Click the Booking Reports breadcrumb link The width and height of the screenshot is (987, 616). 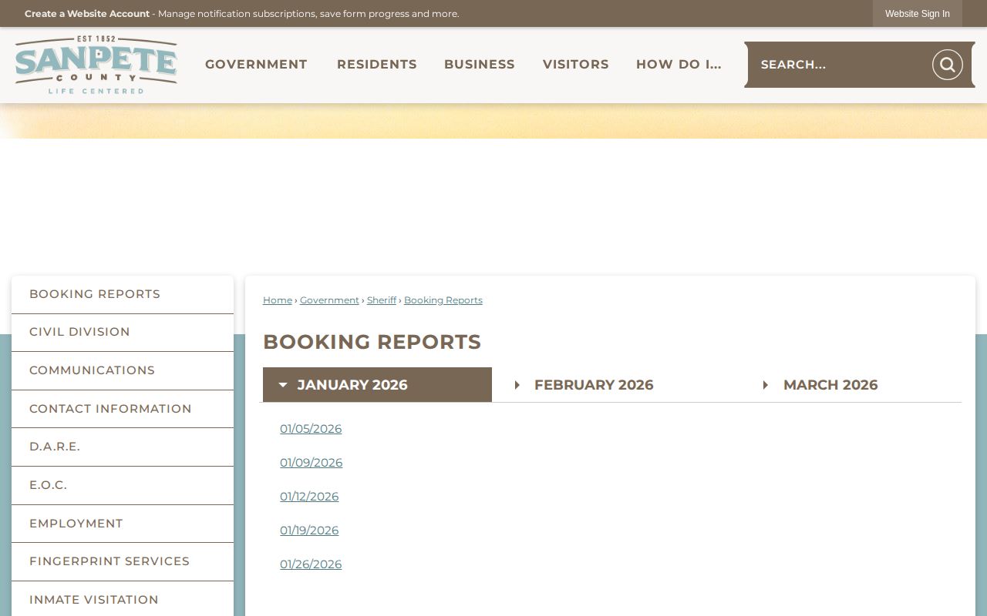pos(443,300)
